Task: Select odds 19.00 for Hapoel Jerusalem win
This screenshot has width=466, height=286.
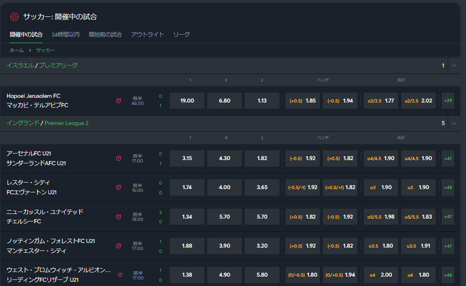Action: point(187,101)
